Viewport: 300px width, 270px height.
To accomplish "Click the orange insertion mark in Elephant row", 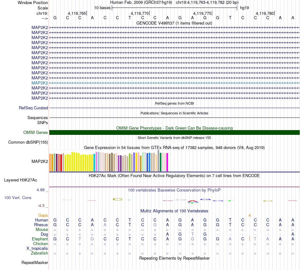I will click(x=249, y=239).
